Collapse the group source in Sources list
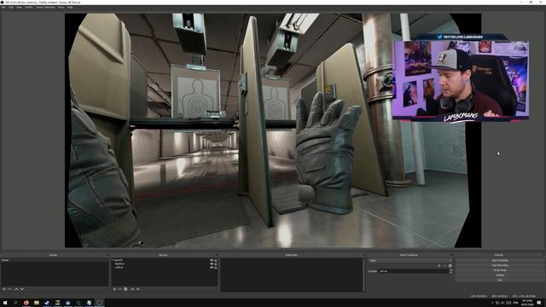Viewport: 546px width, 307px height. [113, 260]
